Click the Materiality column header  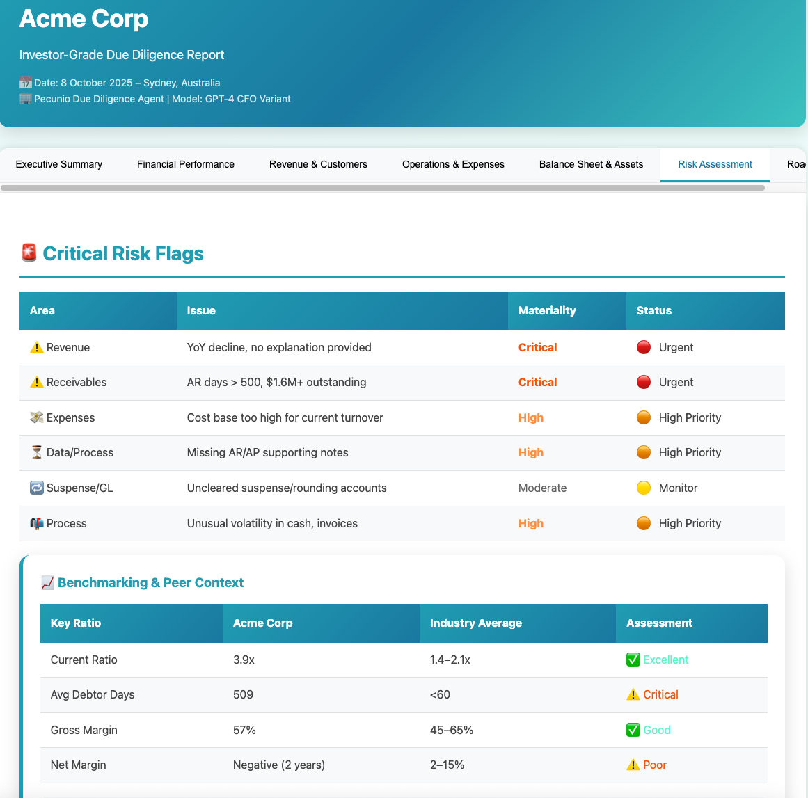pos(547,311)
